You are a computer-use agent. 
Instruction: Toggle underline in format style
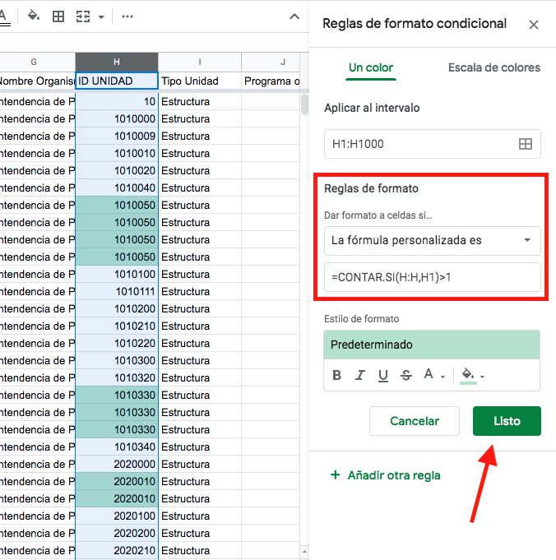click(x=383, y=375)
